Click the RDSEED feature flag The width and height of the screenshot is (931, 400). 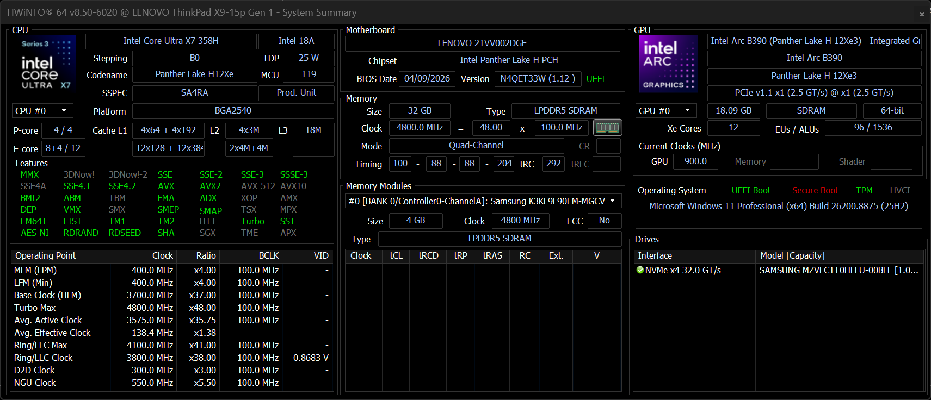pos(125,233)
